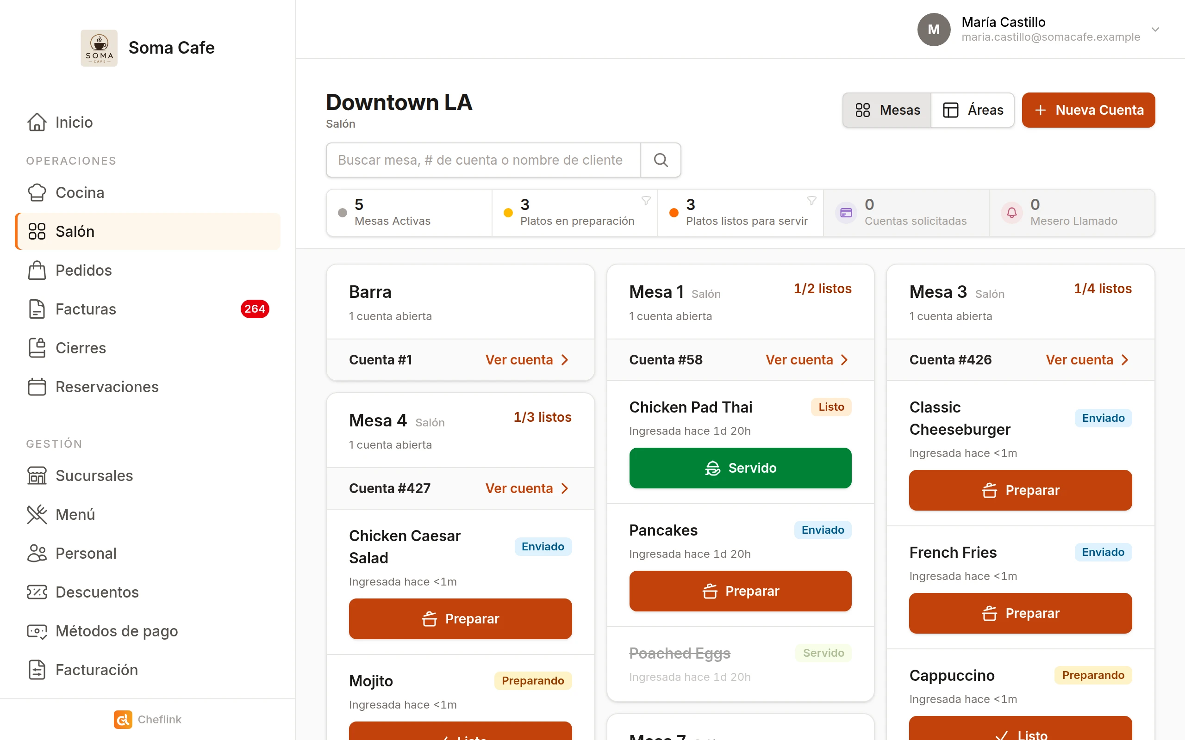1185x740 pixels.
Task: Click the Barra table heading
Action: [x=370, y=292]
